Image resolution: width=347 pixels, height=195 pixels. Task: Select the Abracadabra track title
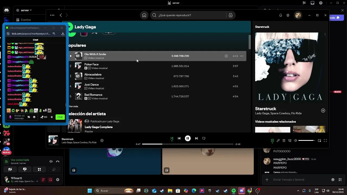tap(93, 74)
